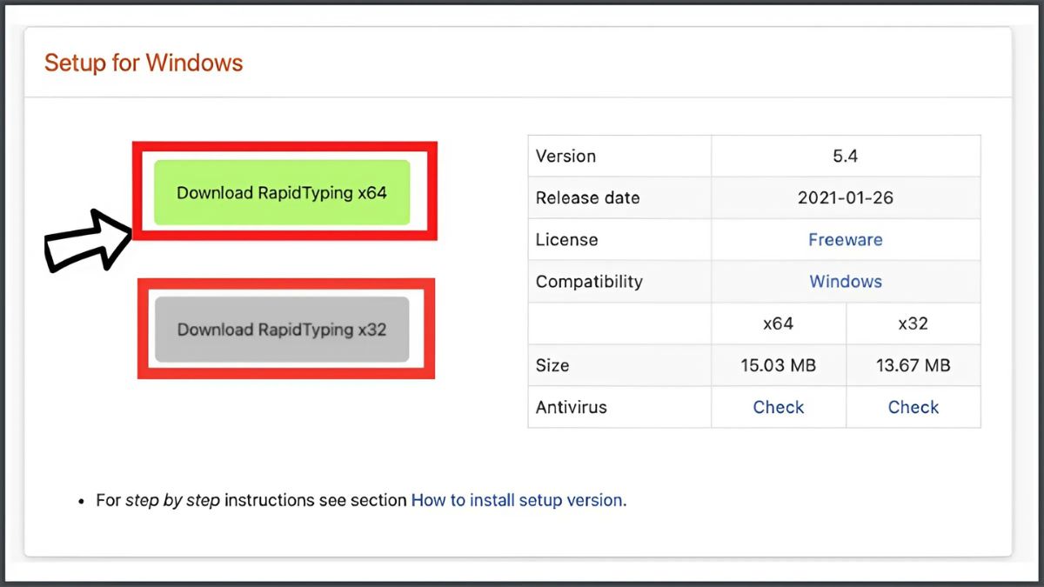Click the Antivirus row label

click(x=572, y=407)
